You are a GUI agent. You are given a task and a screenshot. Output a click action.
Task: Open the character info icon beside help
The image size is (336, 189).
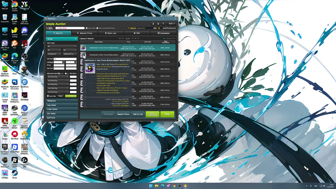click(153, 24)
